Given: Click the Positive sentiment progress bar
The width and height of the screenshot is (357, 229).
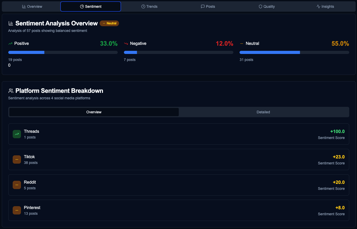Looking at the screenshot, I should (63, 52).
